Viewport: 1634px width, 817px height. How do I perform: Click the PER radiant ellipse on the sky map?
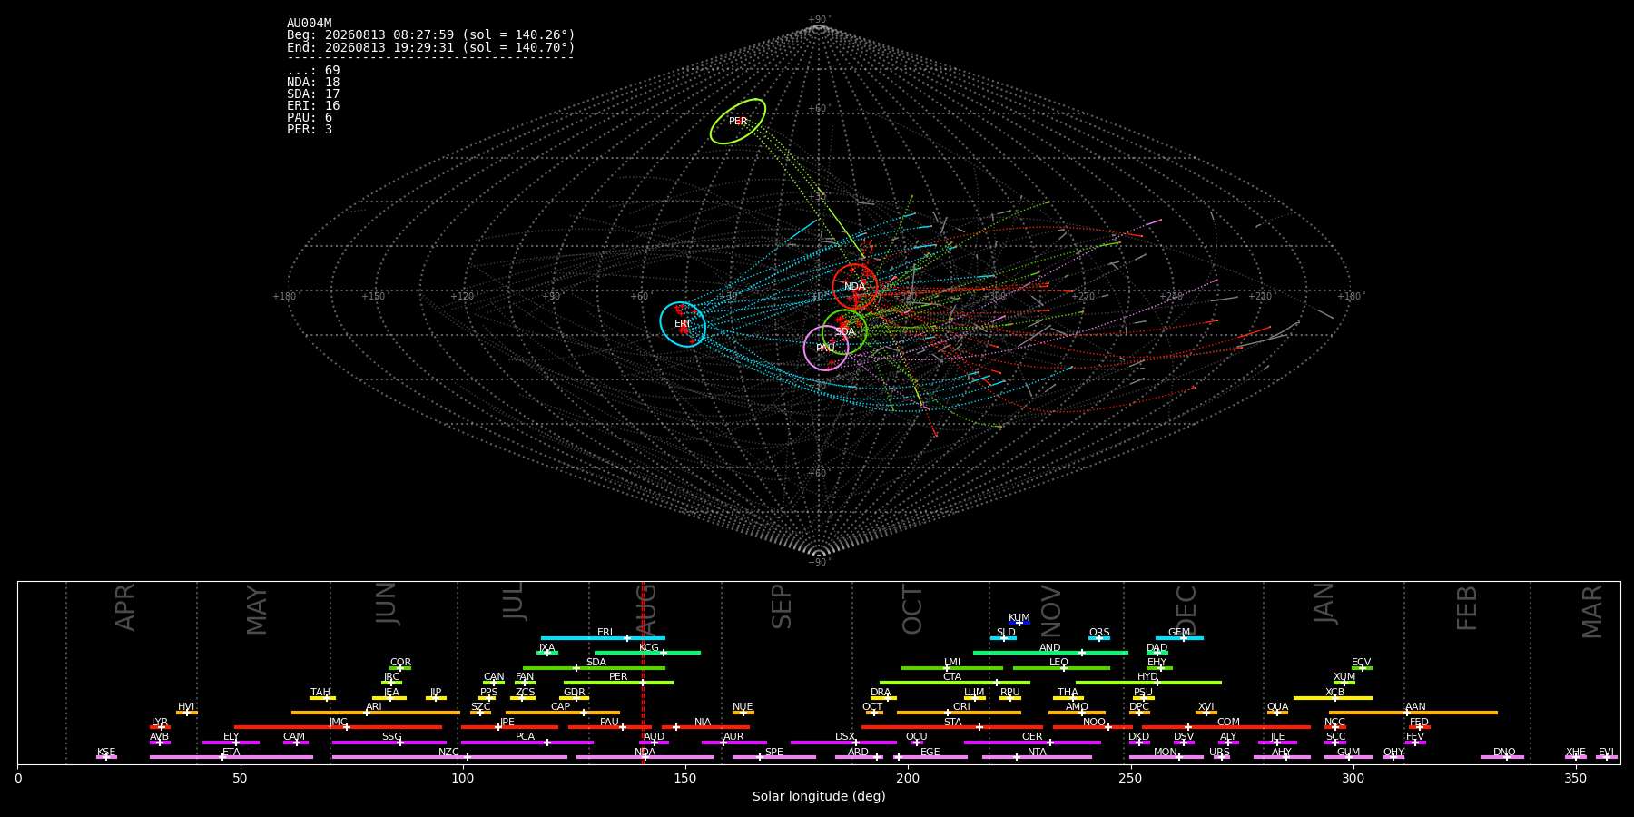(x=738, y=122)
